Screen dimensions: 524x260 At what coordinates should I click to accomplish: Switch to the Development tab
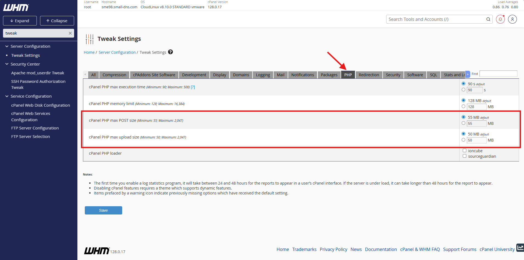pyautogui.click(x=194, y=75)
